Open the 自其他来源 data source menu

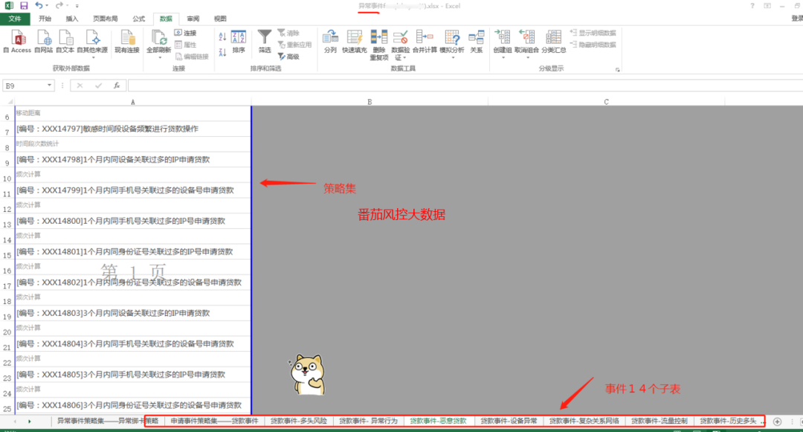93,43
